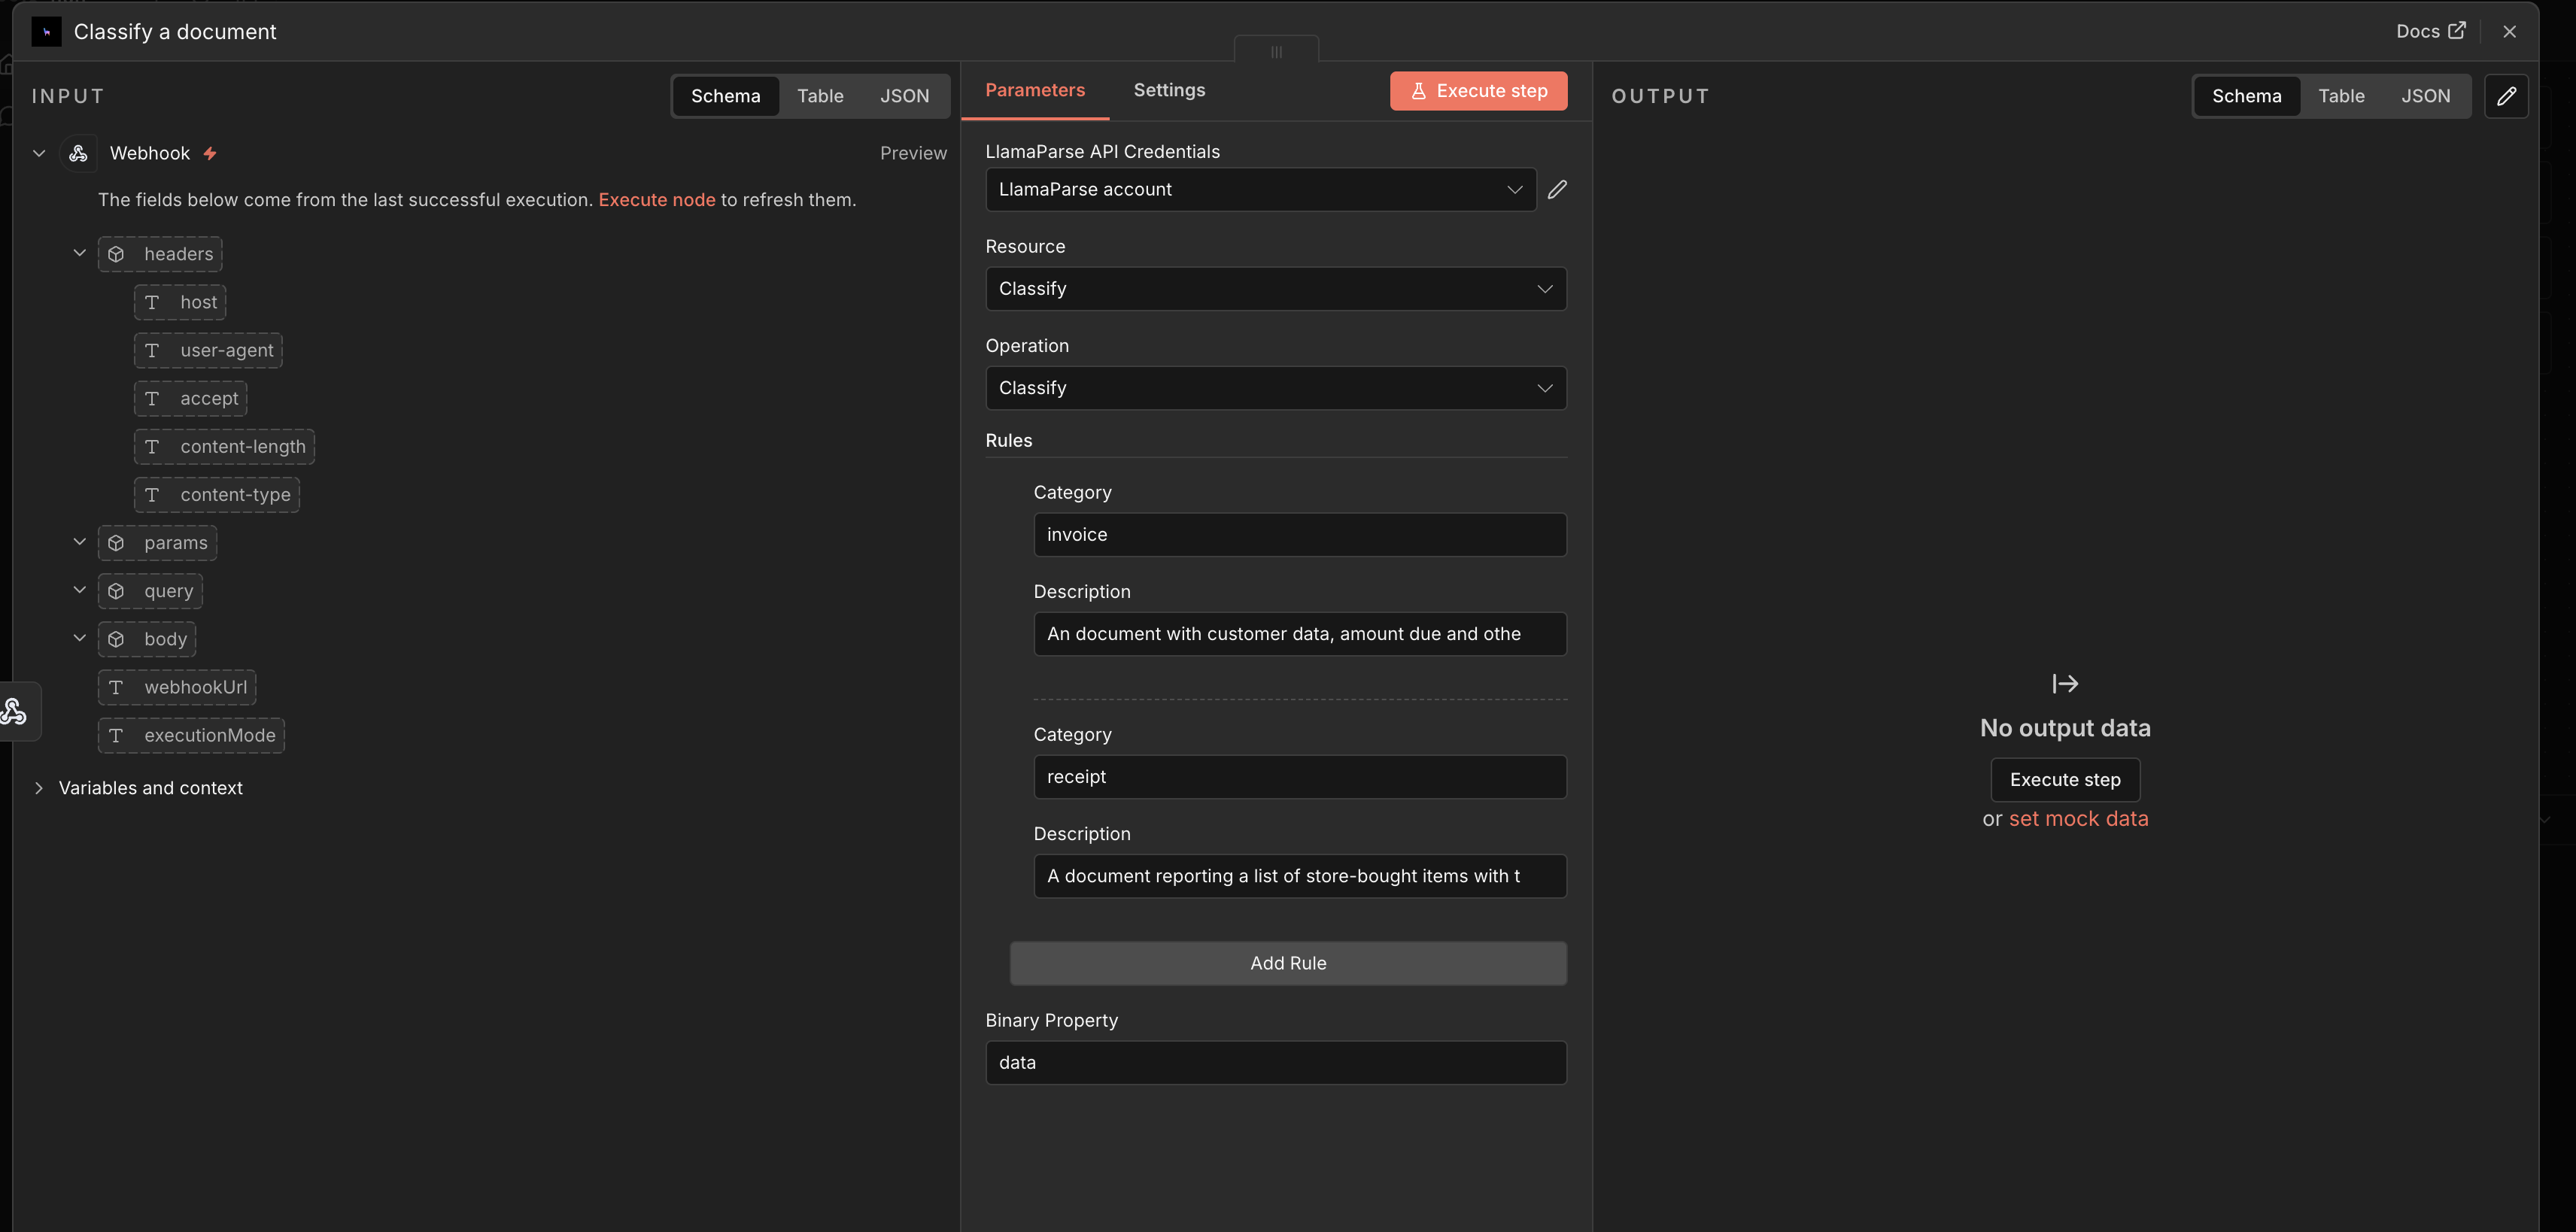Click the text type icon for content-length
The image size is (2576, 1232).
tap(152, 446)
